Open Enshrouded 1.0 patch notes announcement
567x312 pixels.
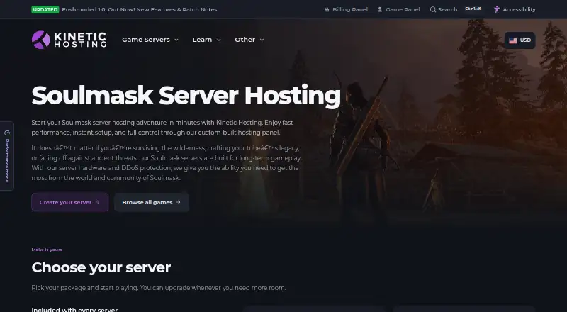pos(140,9)
